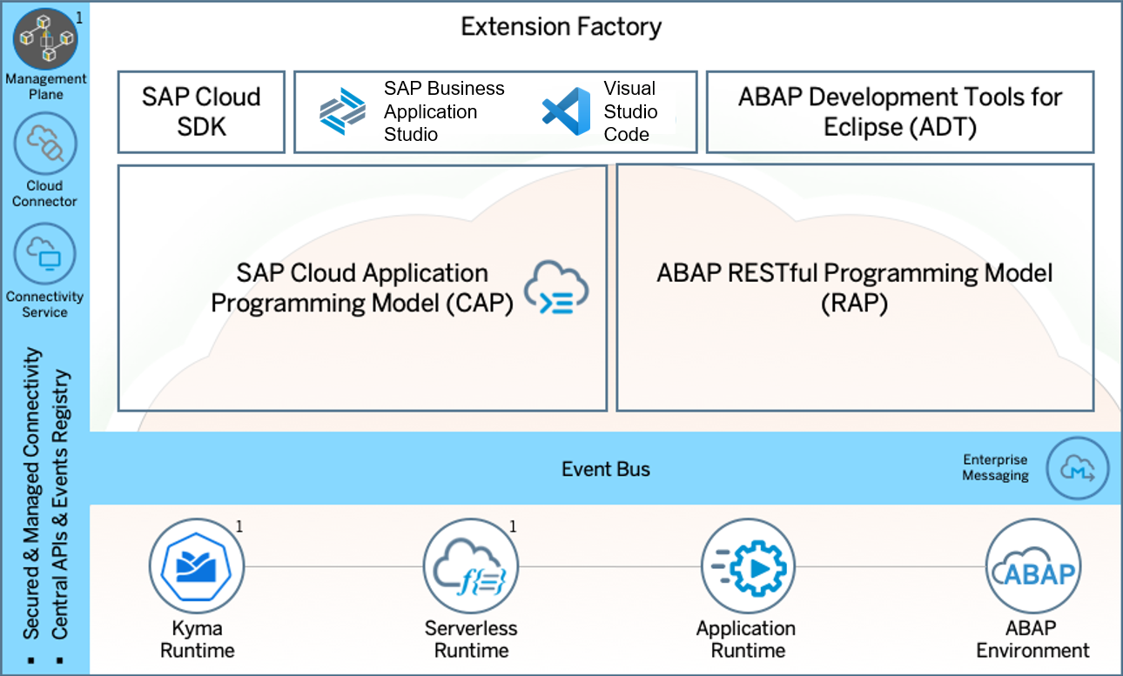Click ABAP RESTful Programming Model (RAP) text
Image resolution: width=1123 pixels, height=676 pixels.
[855, 288]
